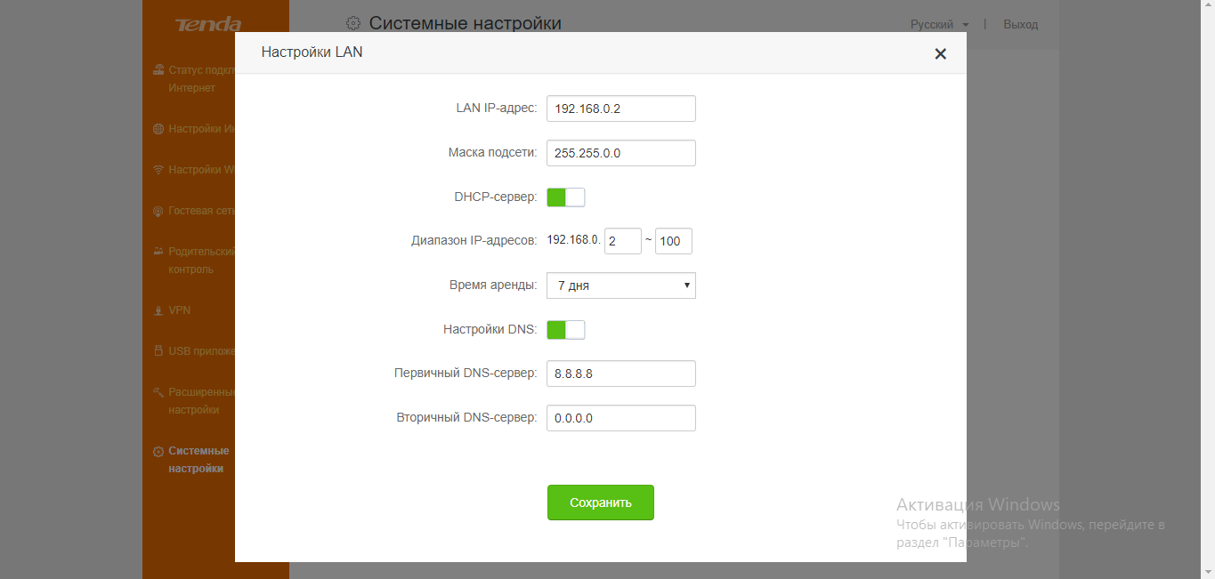Close the Настройки LAN dialog
1215x579 pixels.
940,54
